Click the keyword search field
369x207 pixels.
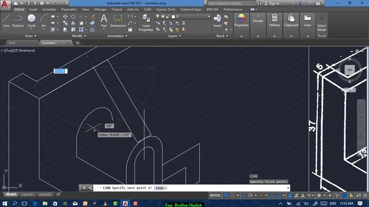[x=231, y=3]
